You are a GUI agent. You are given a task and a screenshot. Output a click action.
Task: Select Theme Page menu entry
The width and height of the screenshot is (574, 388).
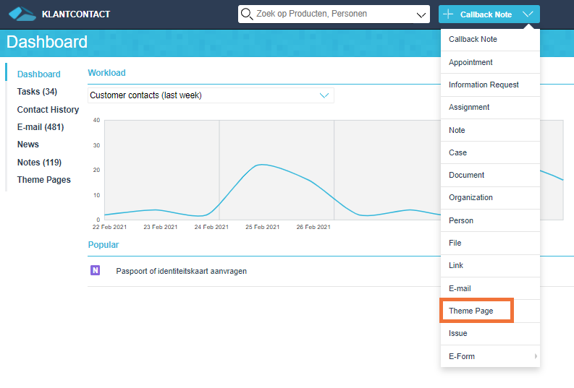(x=490, y=311)
